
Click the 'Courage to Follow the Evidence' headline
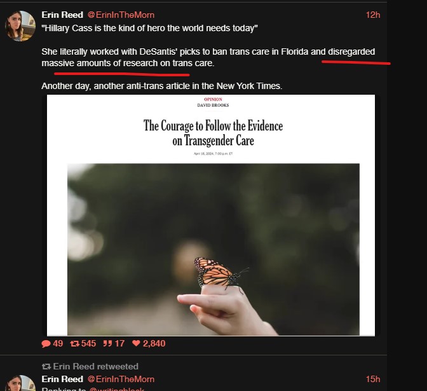tap(213, 132)
